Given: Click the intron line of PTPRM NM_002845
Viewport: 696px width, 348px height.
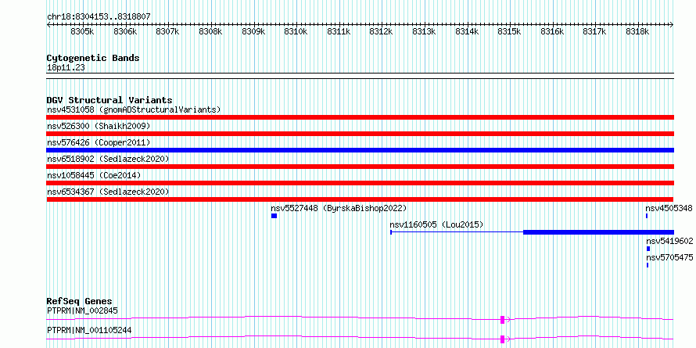Looking at the screenshot, I should click(274, 317).
